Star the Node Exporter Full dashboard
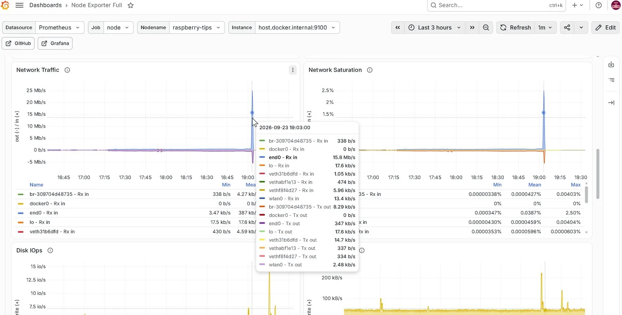The height and width of the screenshot is (315, 622). [x=131, y=5]
